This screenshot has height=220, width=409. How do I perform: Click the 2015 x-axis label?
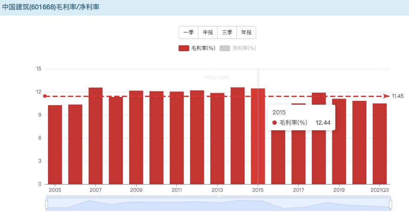click(258, 190)
